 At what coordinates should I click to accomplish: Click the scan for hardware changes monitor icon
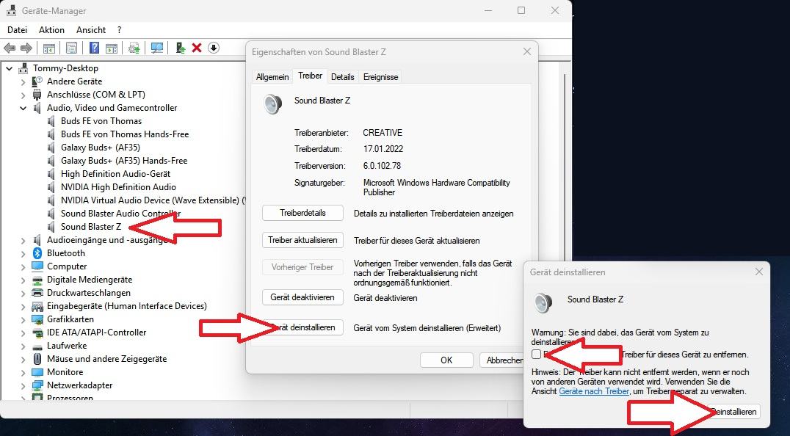tap(157, 48)
